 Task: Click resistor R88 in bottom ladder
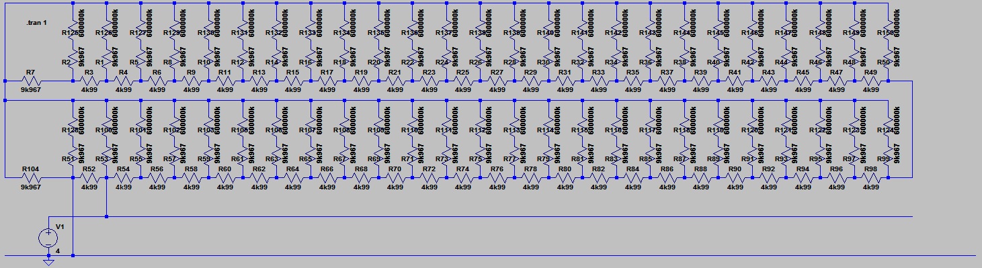click(x=701, y=179)
